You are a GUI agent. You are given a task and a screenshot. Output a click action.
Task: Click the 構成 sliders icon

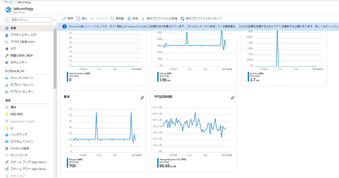coord(7,107)
